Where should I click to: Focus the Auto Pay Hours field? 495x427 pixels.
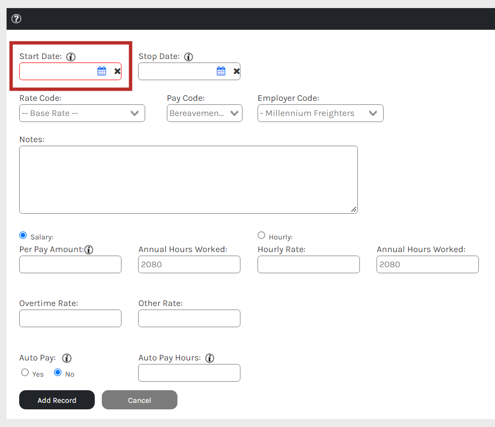189,373
